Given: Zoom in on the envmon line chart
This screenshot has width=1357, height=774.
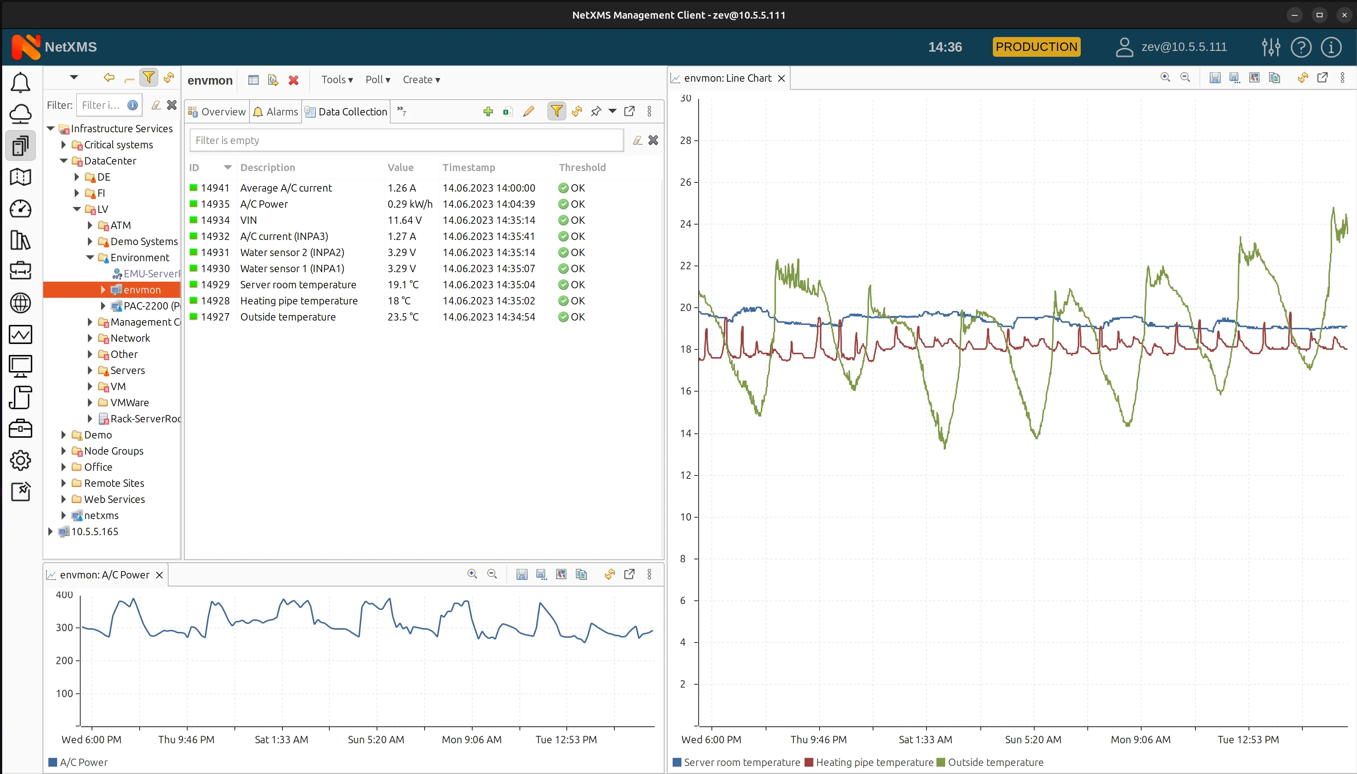Looking at the screenshot, I should pos(1166,78).
